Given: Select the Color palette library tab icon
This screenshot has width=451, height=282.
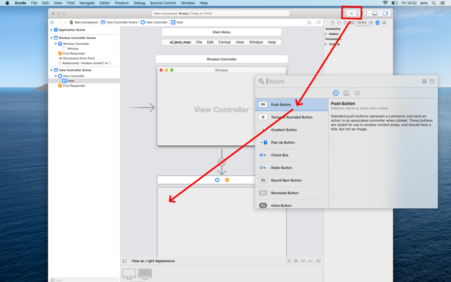Looking at the screenshot, I should [357, 93].
